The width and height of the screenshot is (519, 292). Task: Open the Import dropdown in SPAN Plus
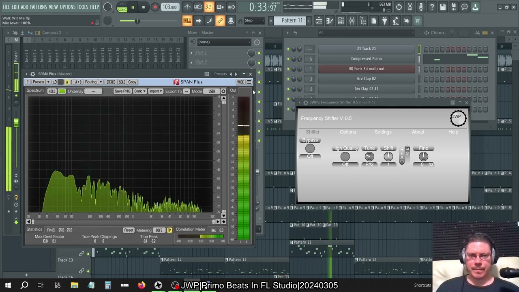click(155, 91)
